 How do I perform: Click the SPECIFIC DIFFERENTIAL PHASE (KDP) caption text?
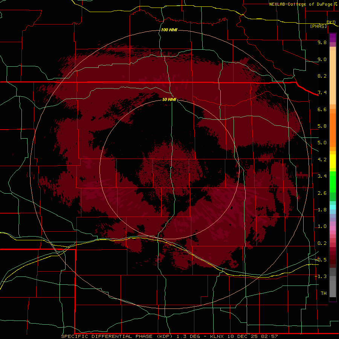[x=117, y=336]
